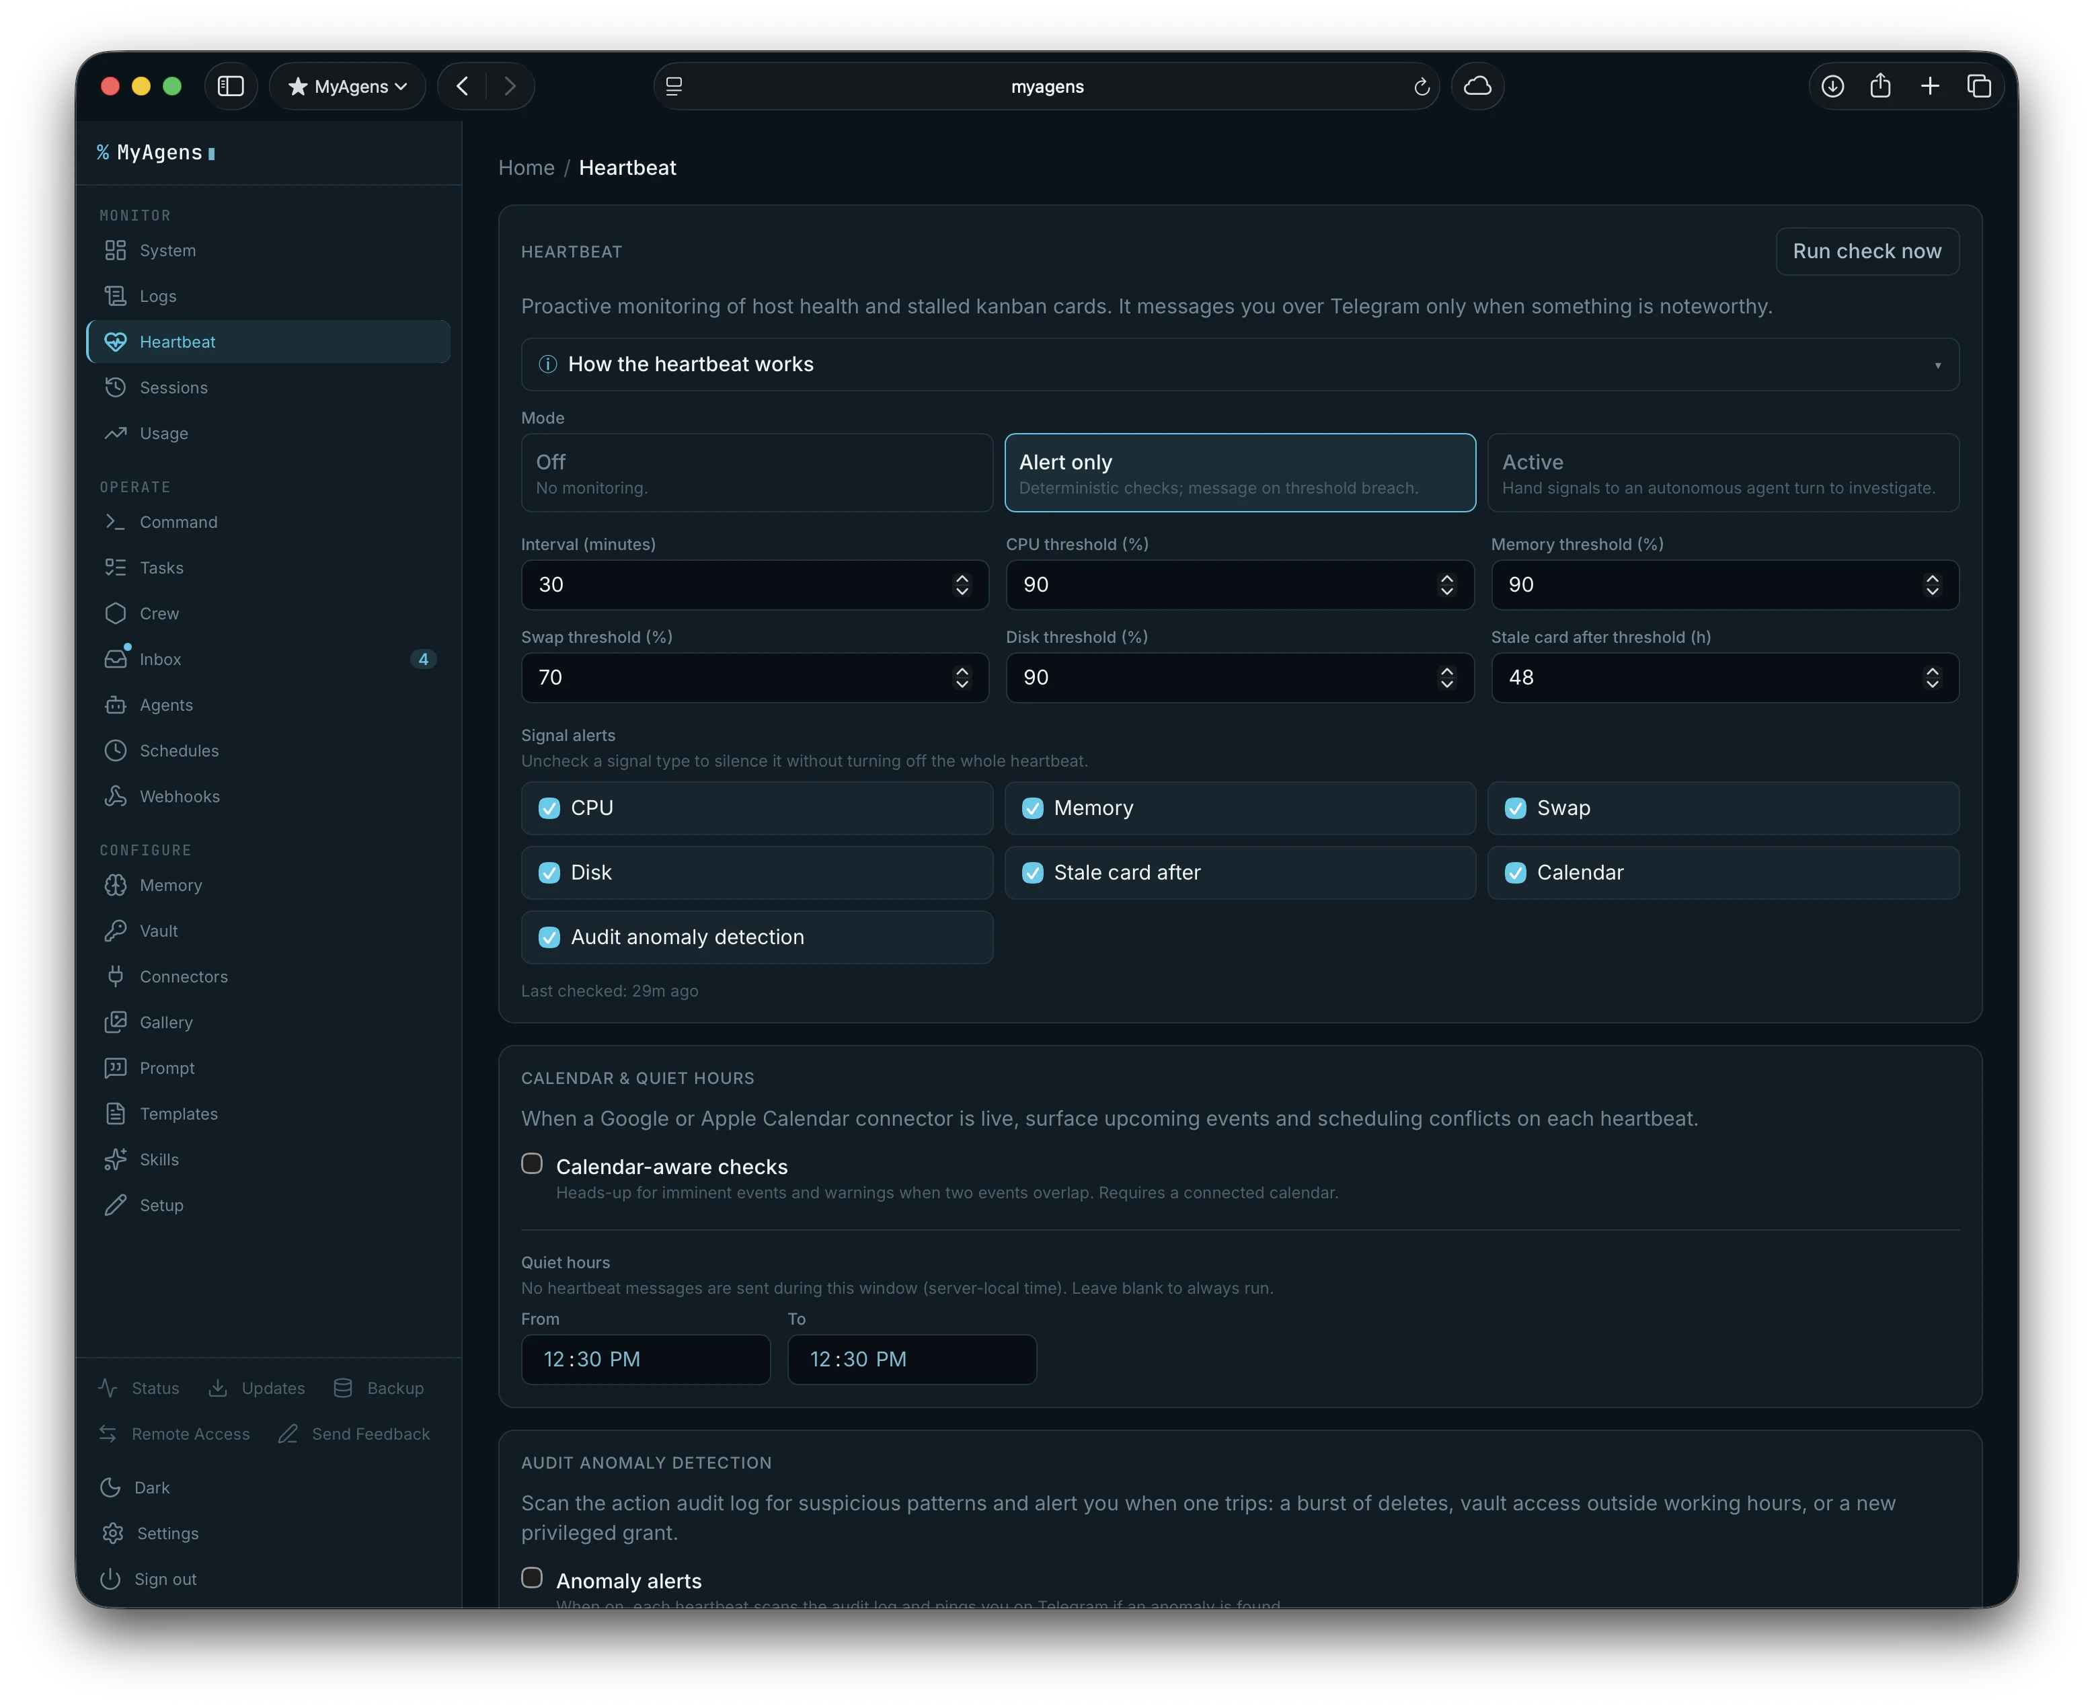This screenshot has height=1708, width=2094.
Task: Open Webhooks icon in sidebar
Action: click(115, 797)
